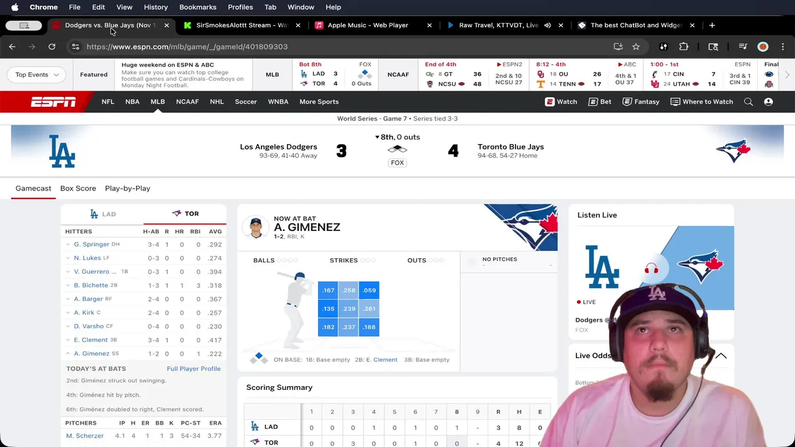Open M. Scherzer pitcher link
This screenshot has height=447, width=795.
(x=85, y=436)
